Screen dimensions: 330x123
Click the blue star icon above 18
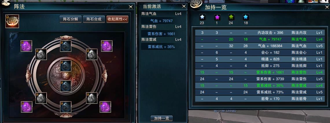246,17
